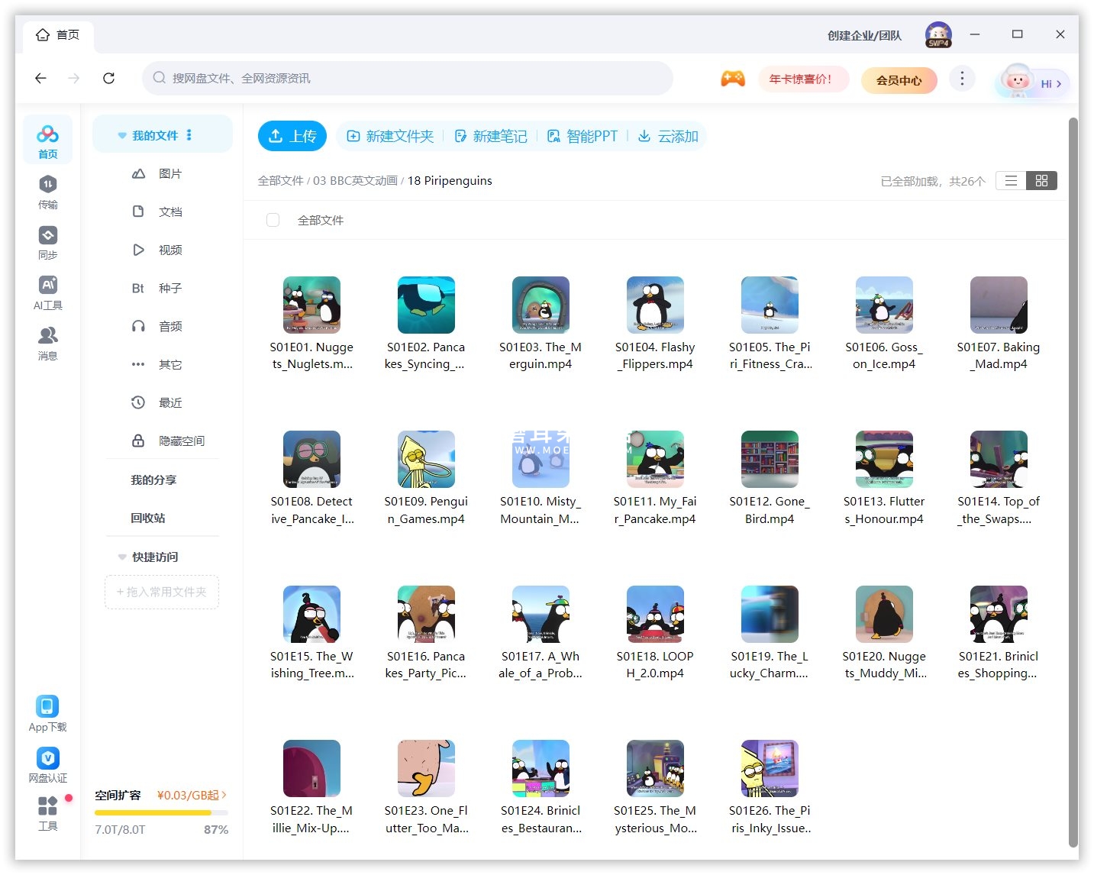Collapse the 快捷访问 section

(122, 557)
